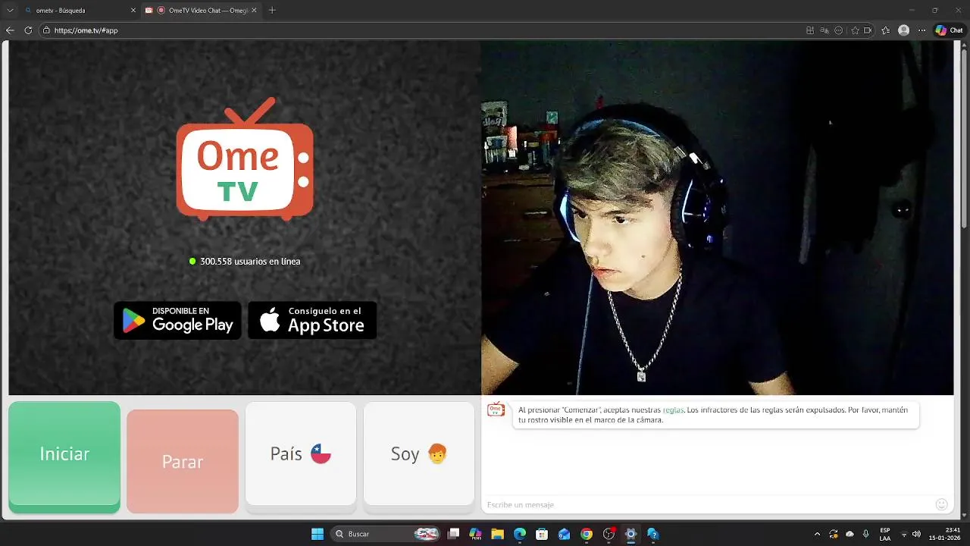Open the apps available icon in address bar
The width and height of the screenshot is (970, 546).
click(810, 30)
